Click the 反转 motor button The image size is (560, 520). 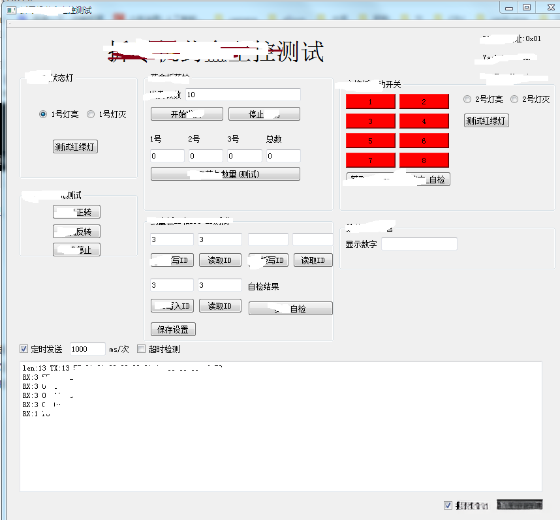pyautogui.click(x=77, y=231)
